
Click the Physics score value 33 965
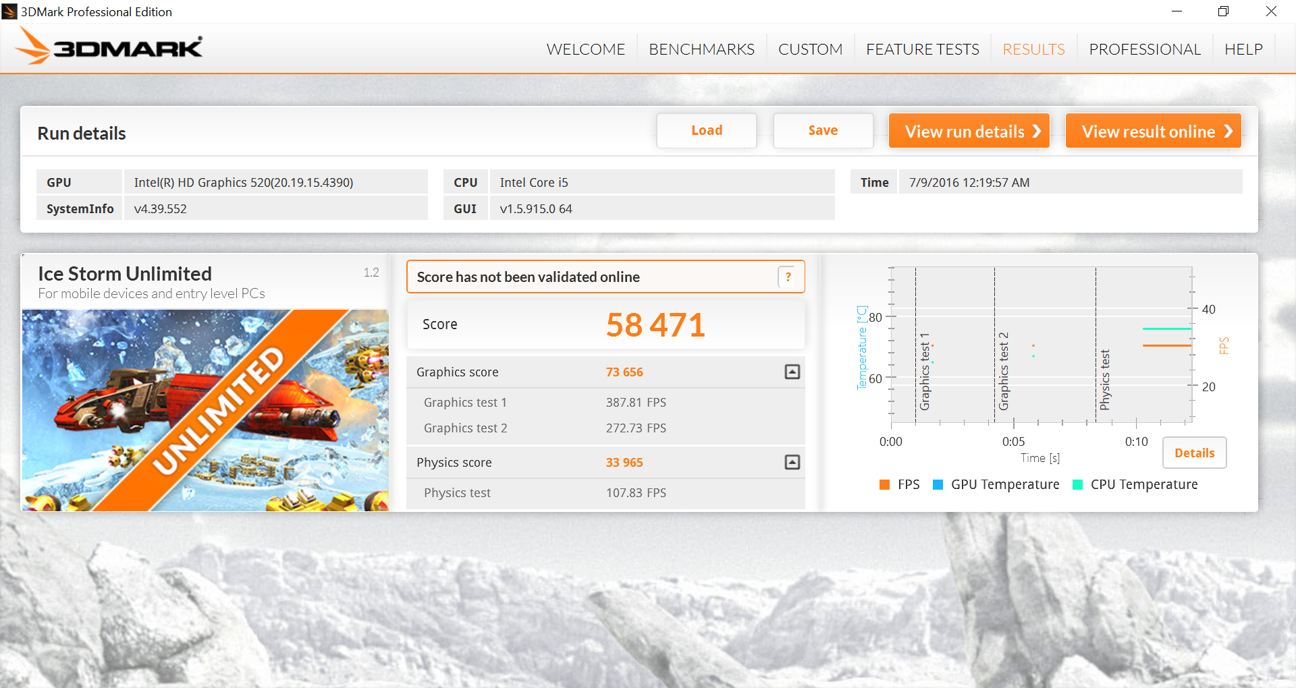(624, 462)
